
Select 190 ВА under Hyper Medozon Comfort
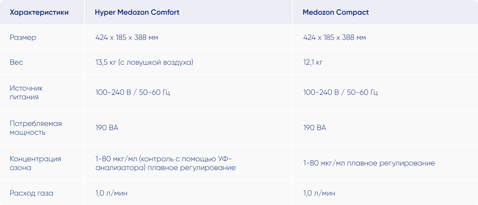(x=107, y=128)
